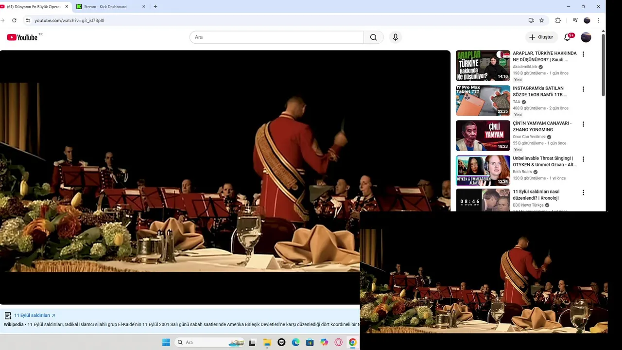Open the AkademikLink channel link
This screenshot has height=350, width=622.
click(x=525, y=67)
